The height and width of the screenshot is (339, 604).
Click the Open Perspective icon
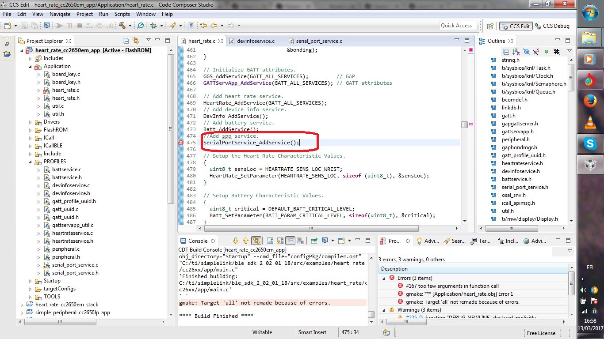click(x=490, y=26)
